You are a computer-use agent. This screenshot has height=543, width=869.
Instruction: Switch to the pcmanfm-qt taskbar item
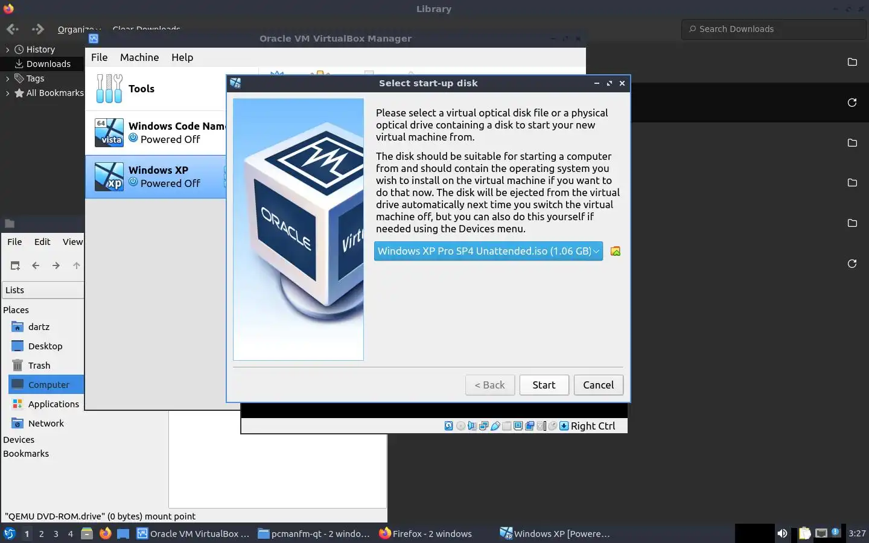pyautogui.click(x=314, y=533)
